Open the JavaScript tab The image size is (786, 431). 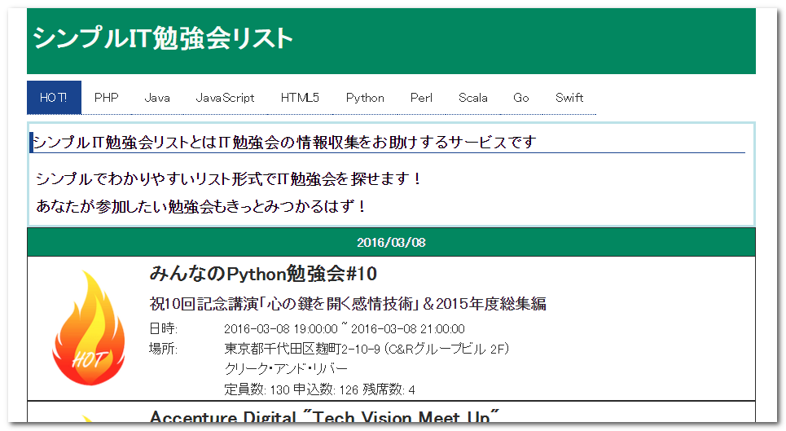(x=225, y=98)
